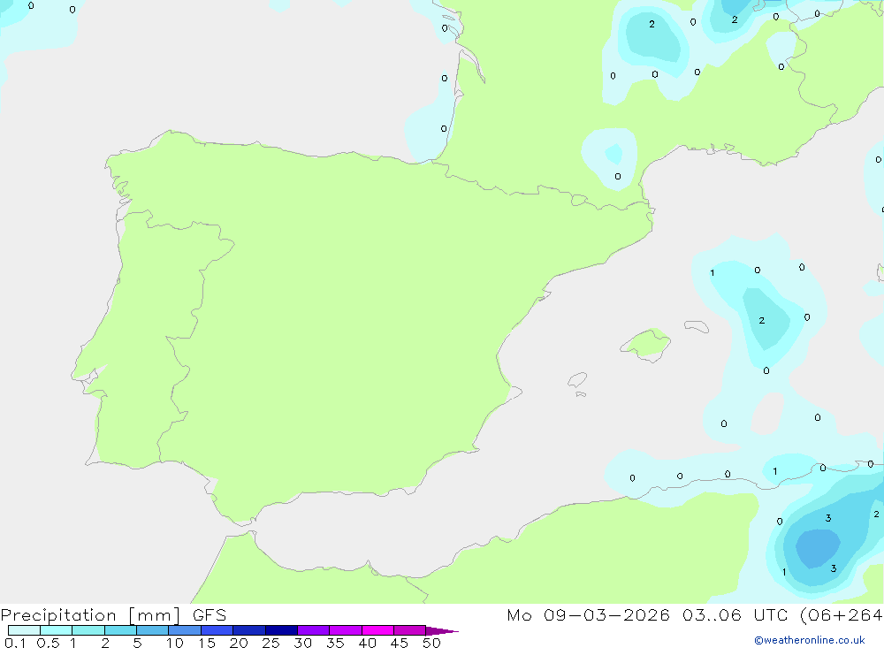The image size is (884, 648).
Task: Click the '0.5' legend scale label
Action: coord(48,643)
